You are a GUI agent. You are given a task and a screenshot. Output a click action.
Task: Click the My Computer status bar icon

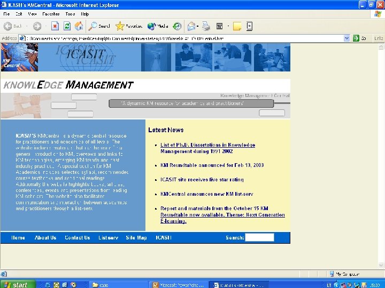(332, 274)
